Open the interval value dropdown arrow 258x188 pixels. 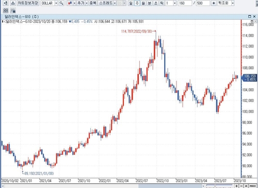tap(175, 3)
